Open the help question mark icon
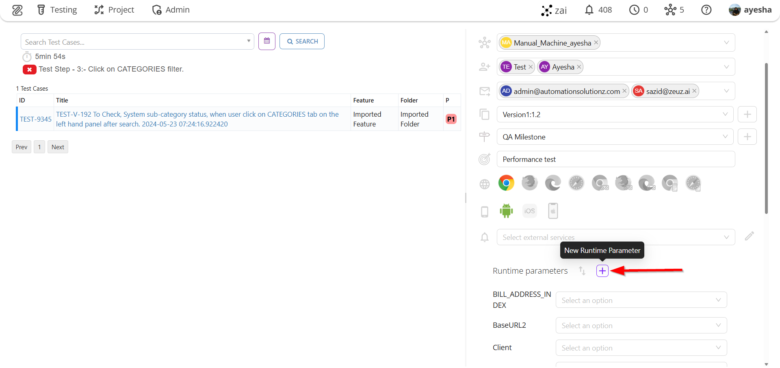The image size is (780, 368). (x=706, y=10)
